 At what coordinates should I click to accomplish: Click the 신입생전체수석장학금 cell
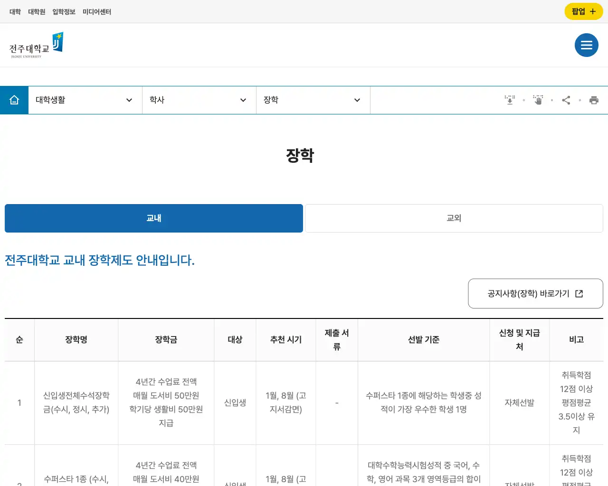tap(76, 403)
